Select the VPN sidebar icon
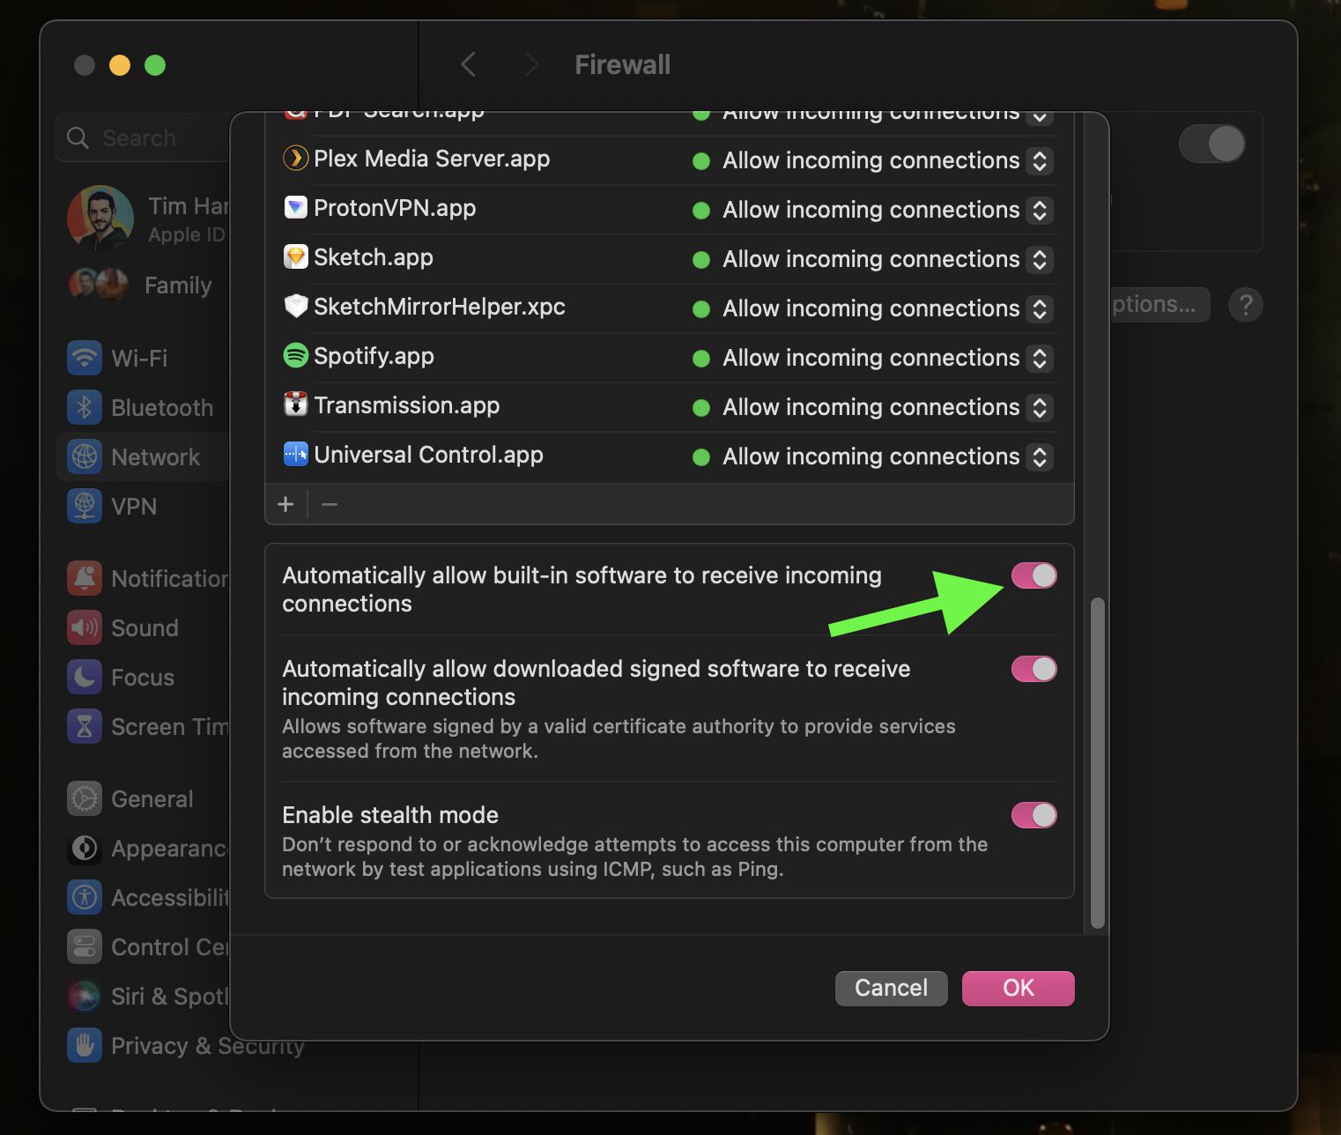The height and width of the screenshot is (1135, 1341). coord(84,506)
